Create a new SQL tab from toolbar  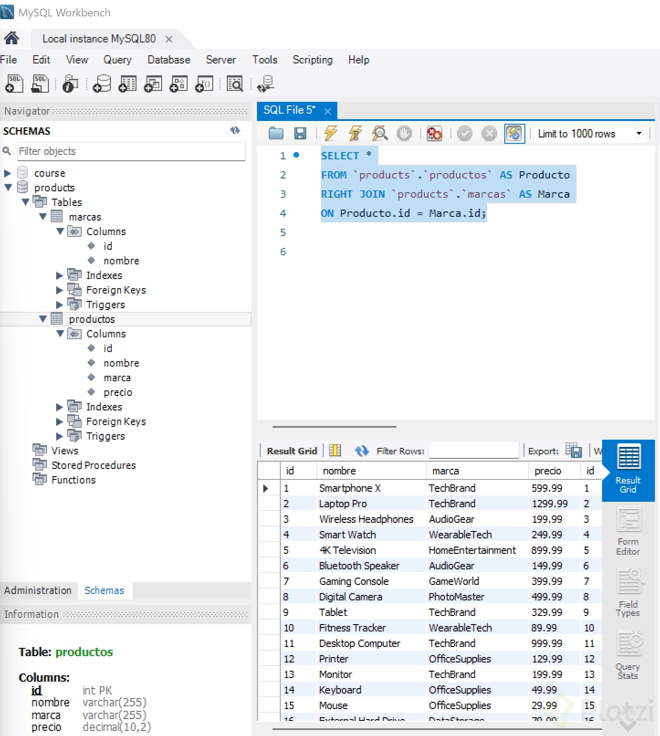pos(14,84)
